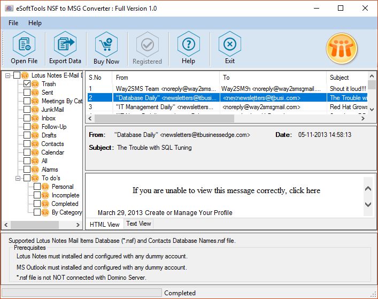Click the JunkMail folder icon
Viewport: 378px width, 299px height.
pos(35,110)
